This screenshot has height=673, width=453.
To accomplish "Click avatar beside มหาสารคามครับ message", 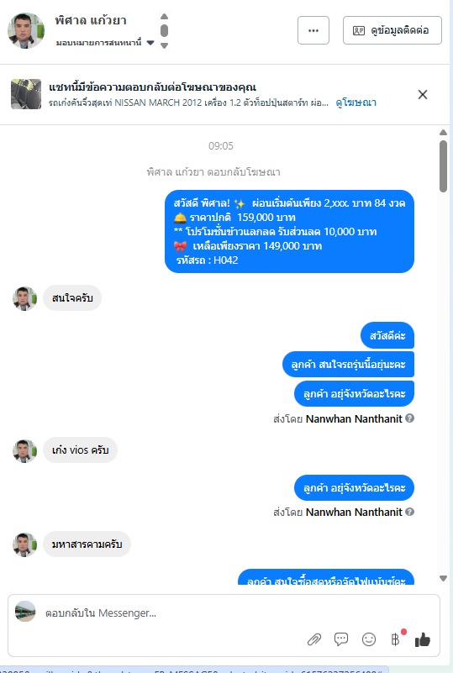I will coord(24,544).
